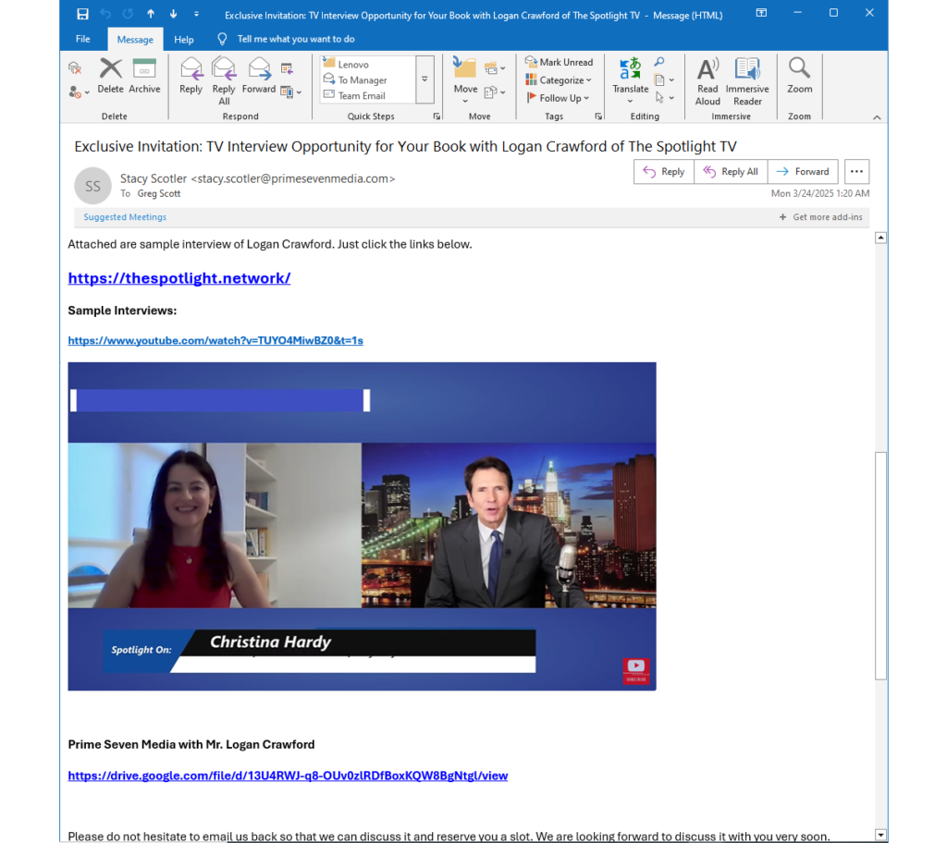This screenshot has width=947, height=843.
Task: Launch the Immersive Reader
Action: (747, 81)
